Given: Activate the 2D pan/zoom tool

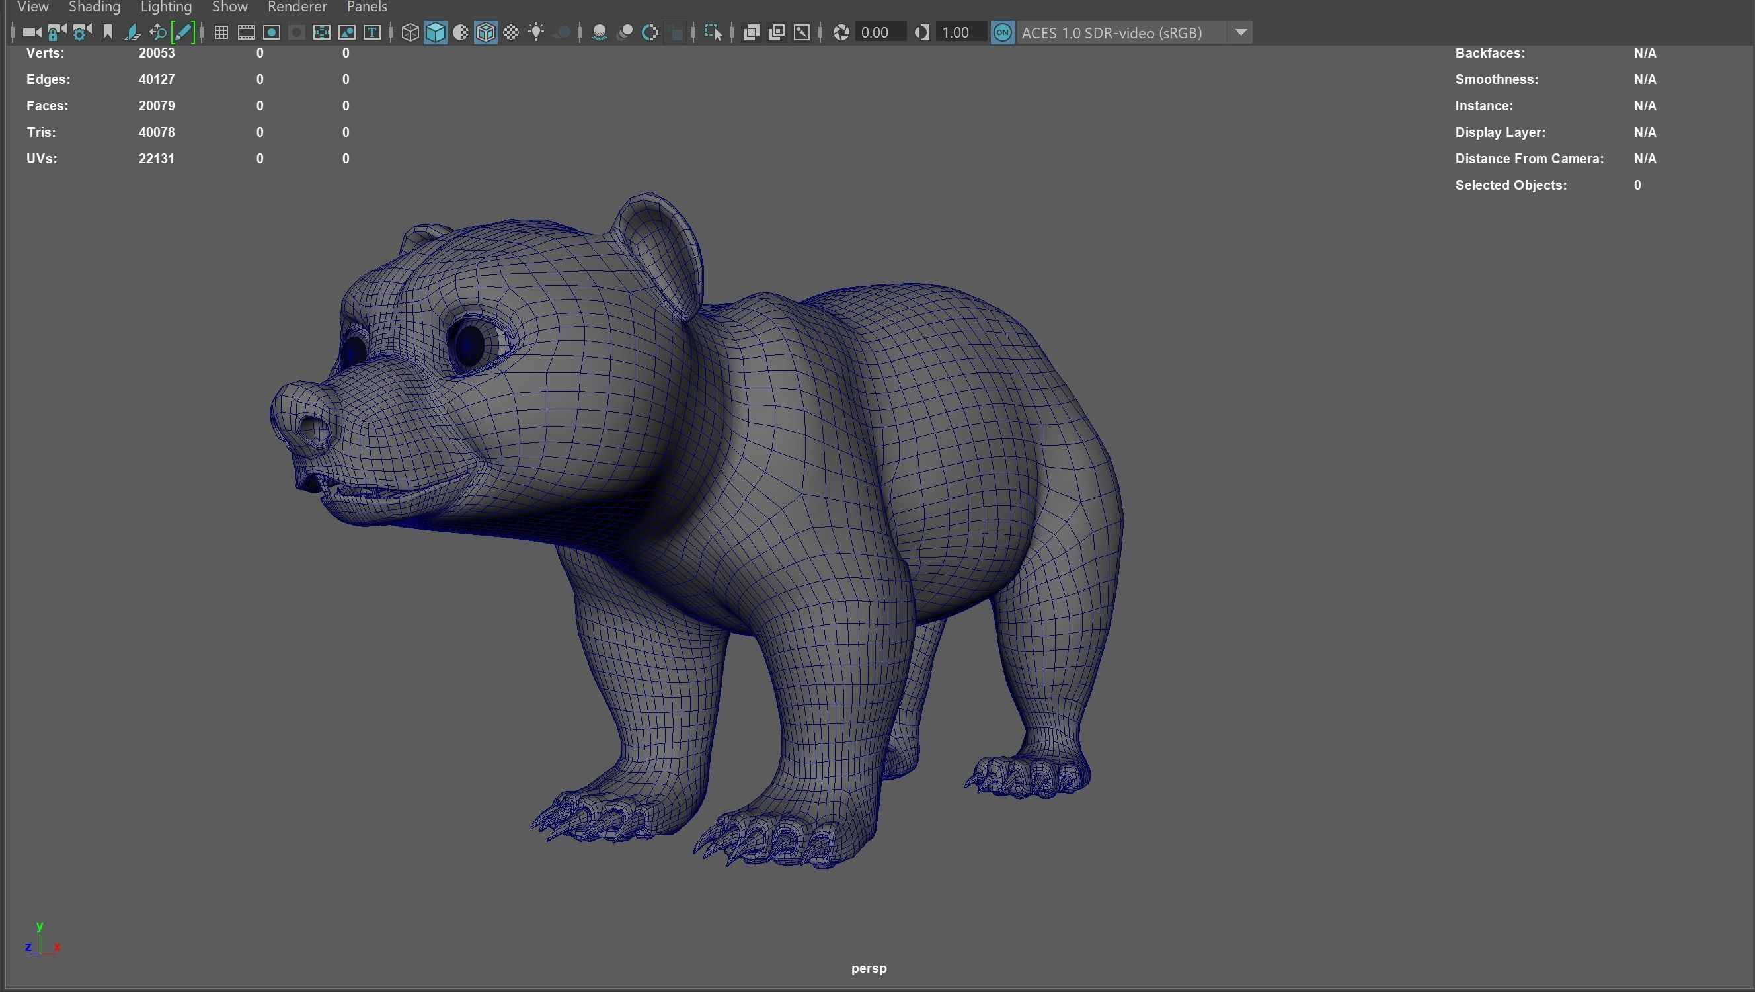Looking at the screenshot, I should pyautogui.click(x=157, y=32).
